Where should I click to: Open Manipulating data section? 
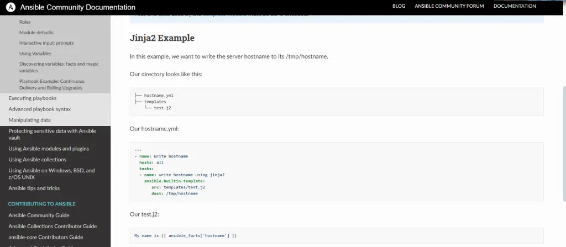point(30,120)
